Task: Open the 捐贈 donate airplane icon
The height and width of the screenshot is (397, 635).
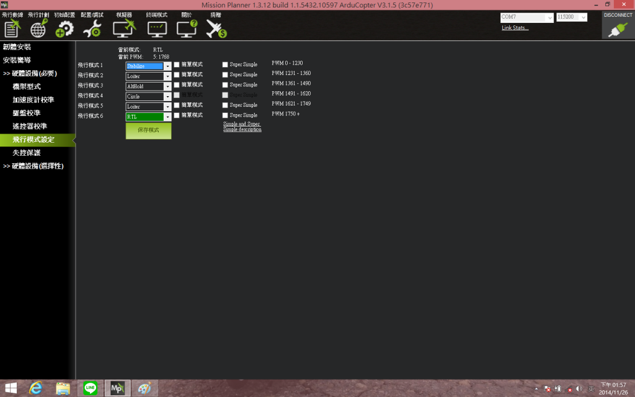Action: click(x=216, y=29)
